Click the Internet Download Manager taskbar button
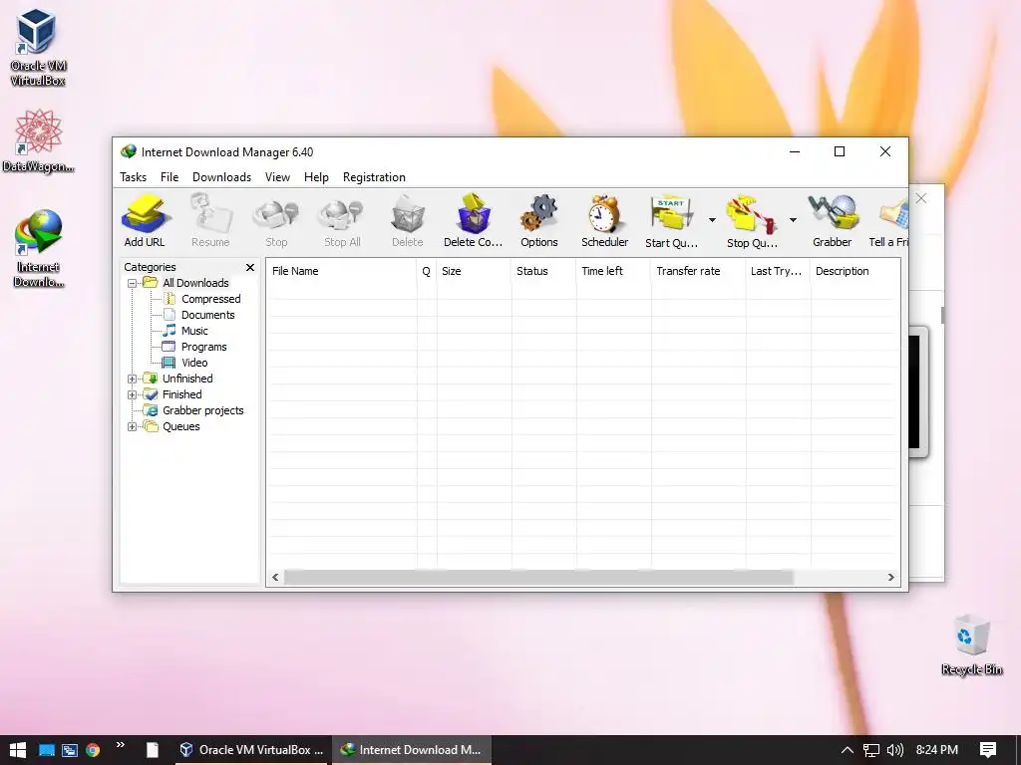 coord(412,750)
